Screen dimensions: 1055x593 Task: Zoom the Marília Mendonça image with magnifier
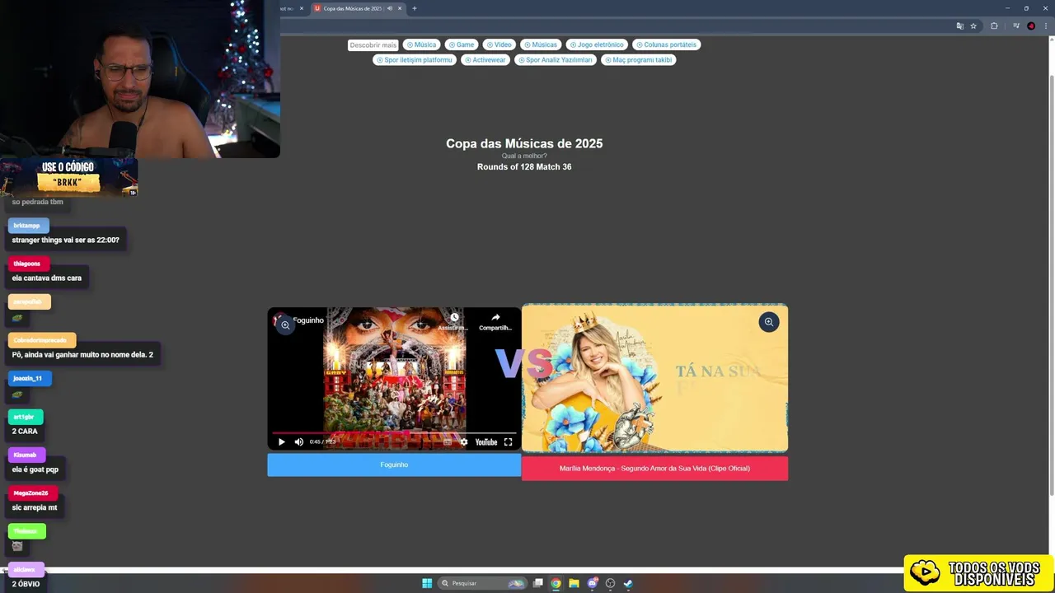coord(768,322)
